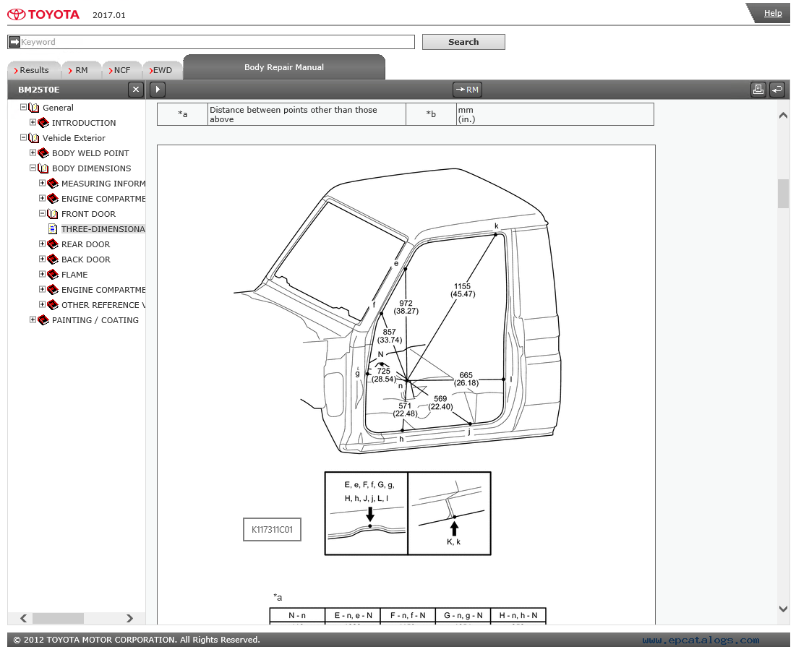Click the content scroll down arrow
The height and width of the screenshot is (652, 796).
(x=783, y=609)
